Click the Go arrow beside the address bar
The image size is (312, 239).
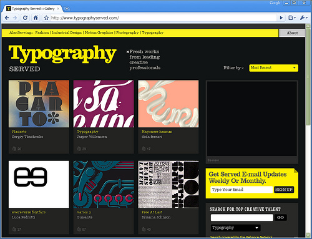281,18
